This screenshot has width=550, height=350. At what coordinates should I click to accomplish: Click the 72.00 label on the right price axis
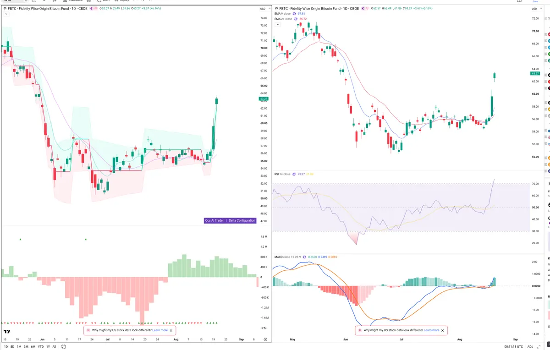click(x=535, y=19)
